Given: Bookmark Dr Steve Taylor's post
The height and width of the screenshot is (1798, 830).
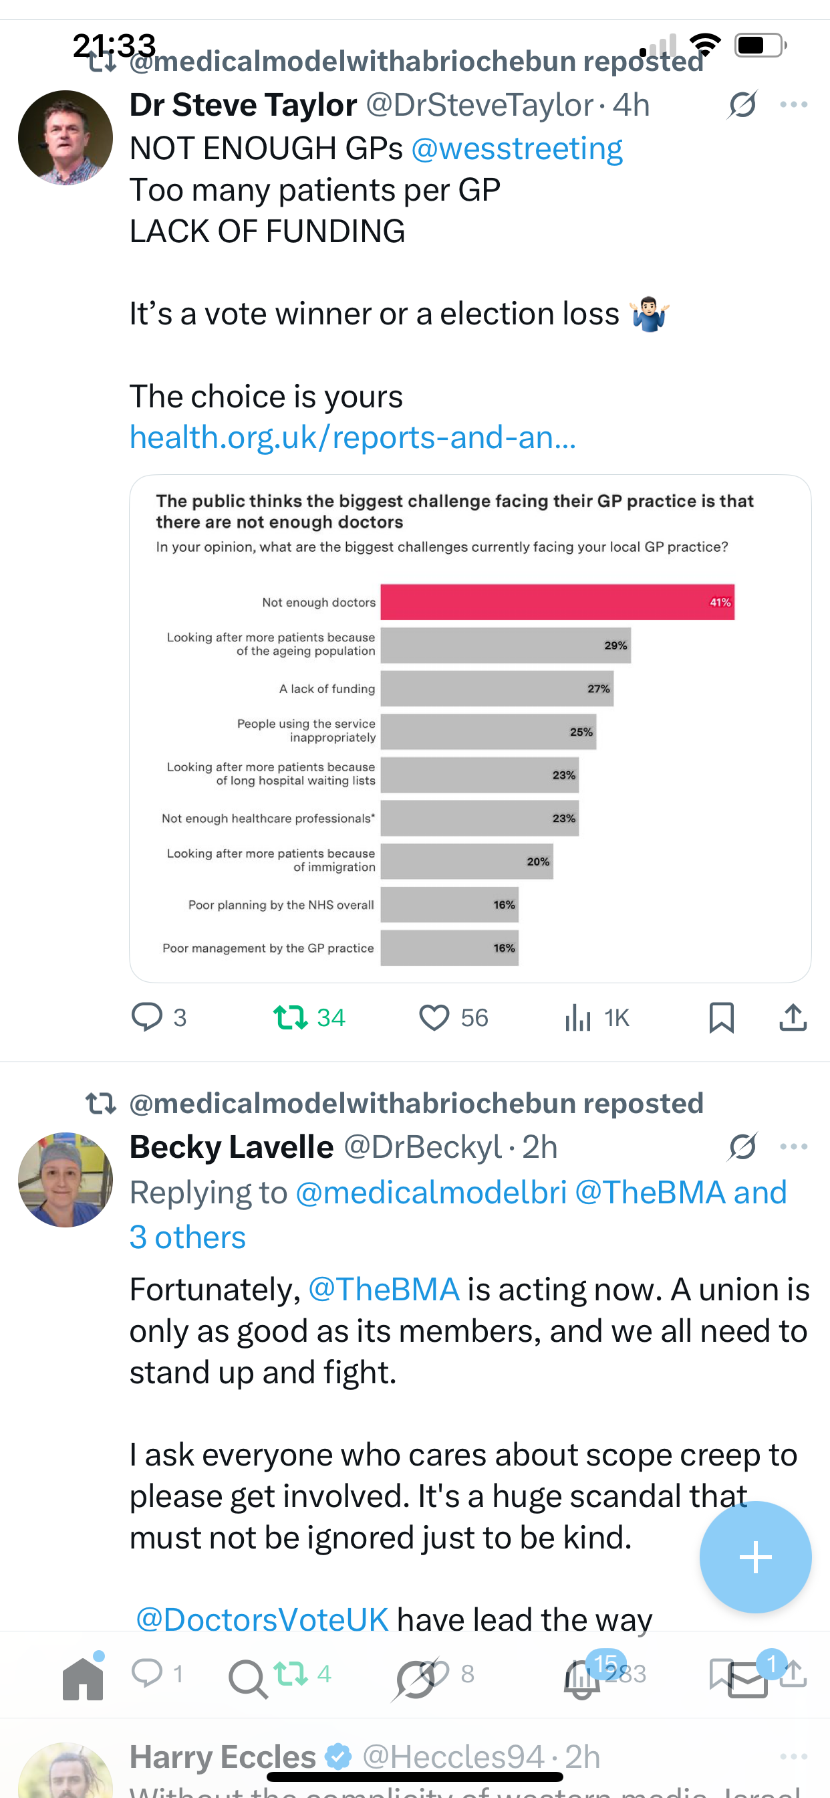Looking at the screenshot, I should (x=721, y=1017).
